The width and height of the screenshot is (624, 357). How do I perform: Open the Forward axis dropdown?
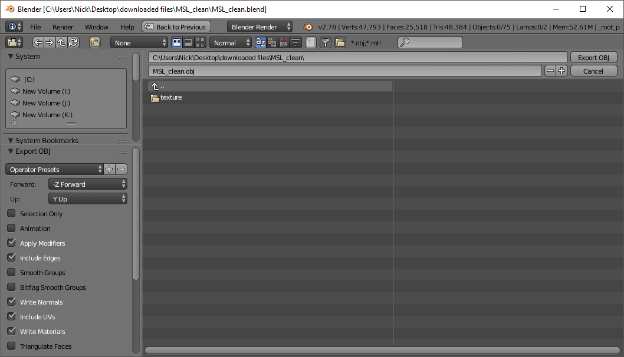(x=87, y=184)
